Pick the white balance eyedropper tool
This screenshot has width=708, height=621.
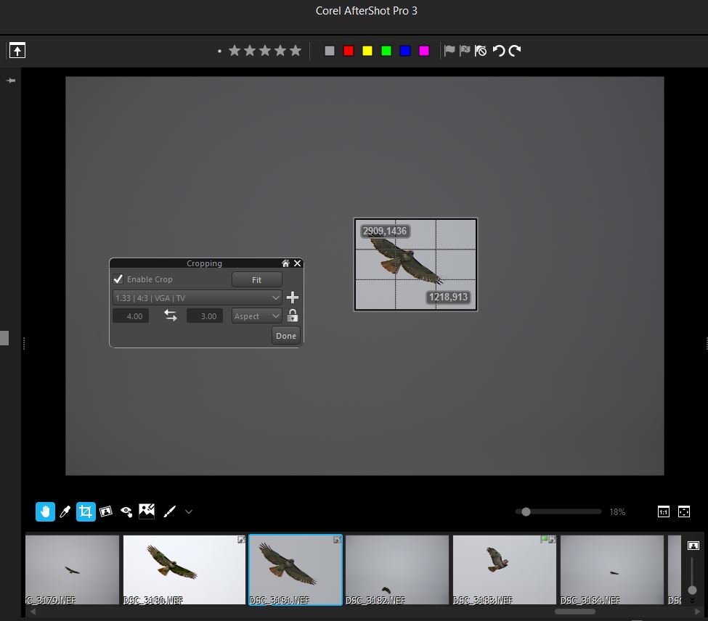tap(65, 511)
